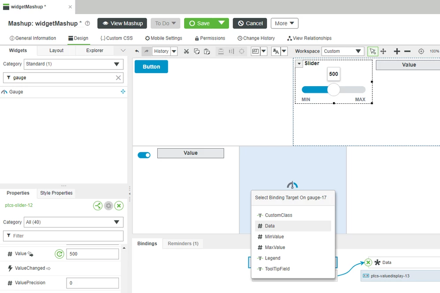440x293 pixels.
Task: Remove the Data binding with green X
Action: [x=368, y=263]
